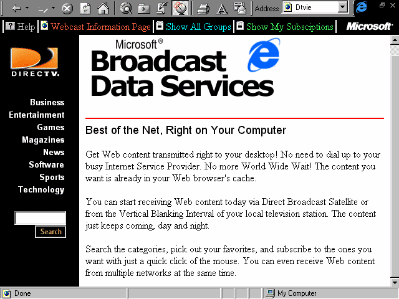Click the status bar page icon next to Done
Viewport: 399px width, 299px height.
click(x=7, y=293)
